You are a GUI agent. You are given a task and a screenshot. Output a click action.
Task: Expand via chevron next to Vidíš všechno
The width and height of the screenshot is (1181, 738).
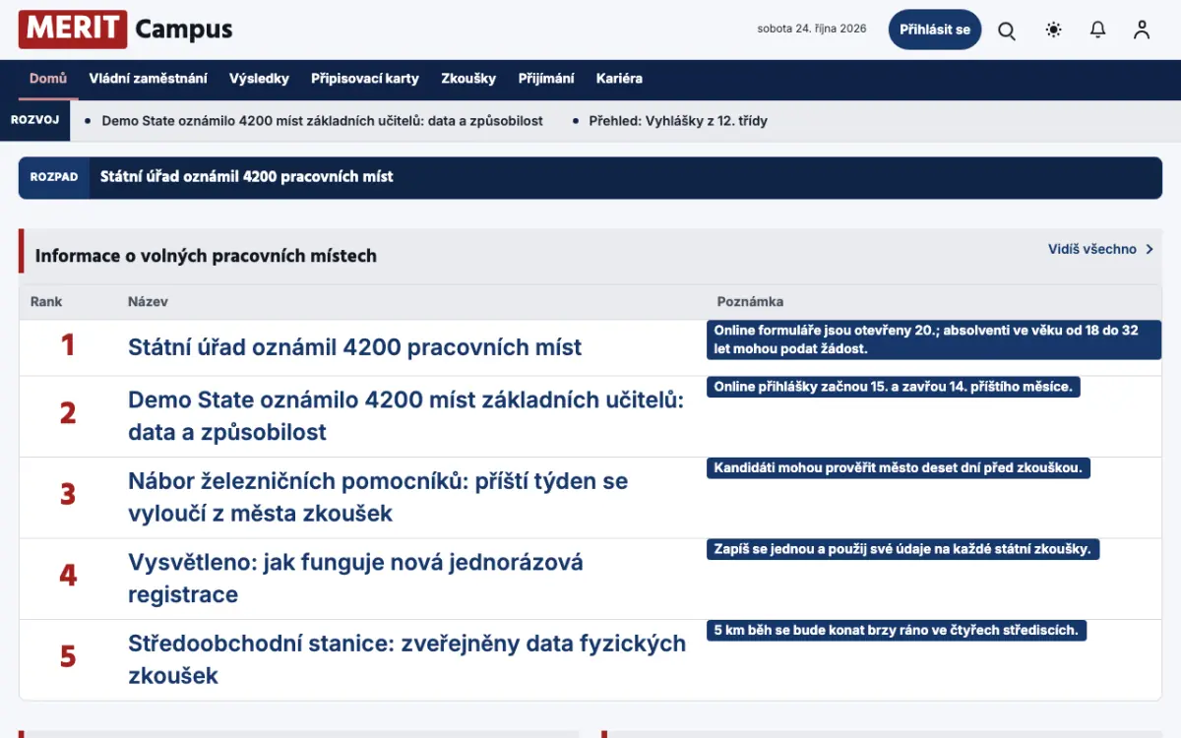tap(1150, 250)
